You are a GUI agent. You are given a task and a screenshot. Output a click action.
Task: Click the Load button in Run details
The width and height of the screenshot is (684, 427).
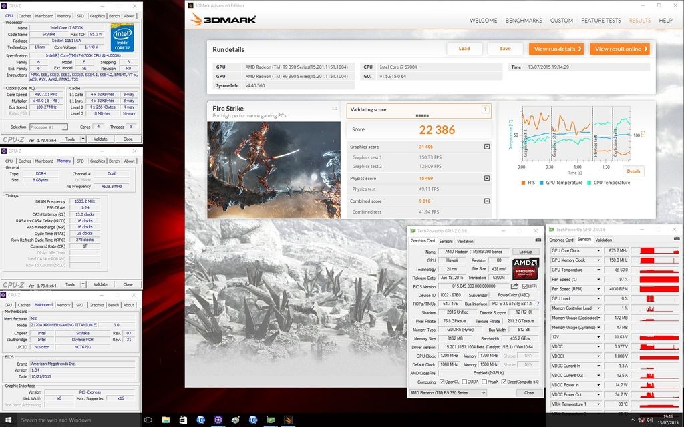pos(464,49)
